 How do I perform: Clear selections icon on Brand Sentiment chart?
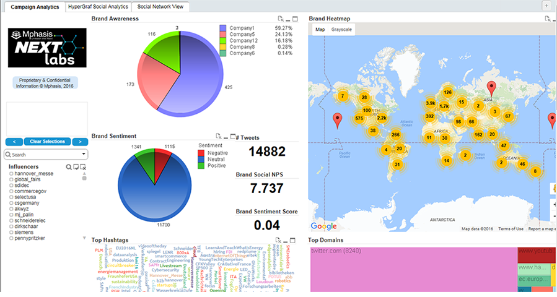pos(219,136)
